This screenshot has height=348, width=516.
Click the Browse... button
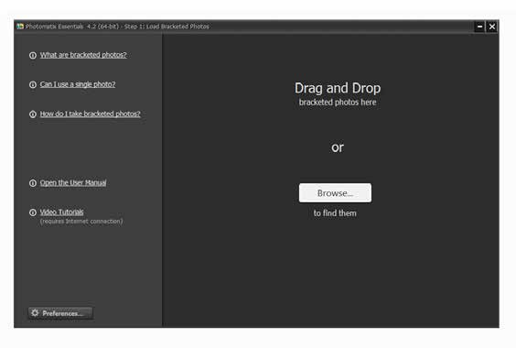[335, 193]
